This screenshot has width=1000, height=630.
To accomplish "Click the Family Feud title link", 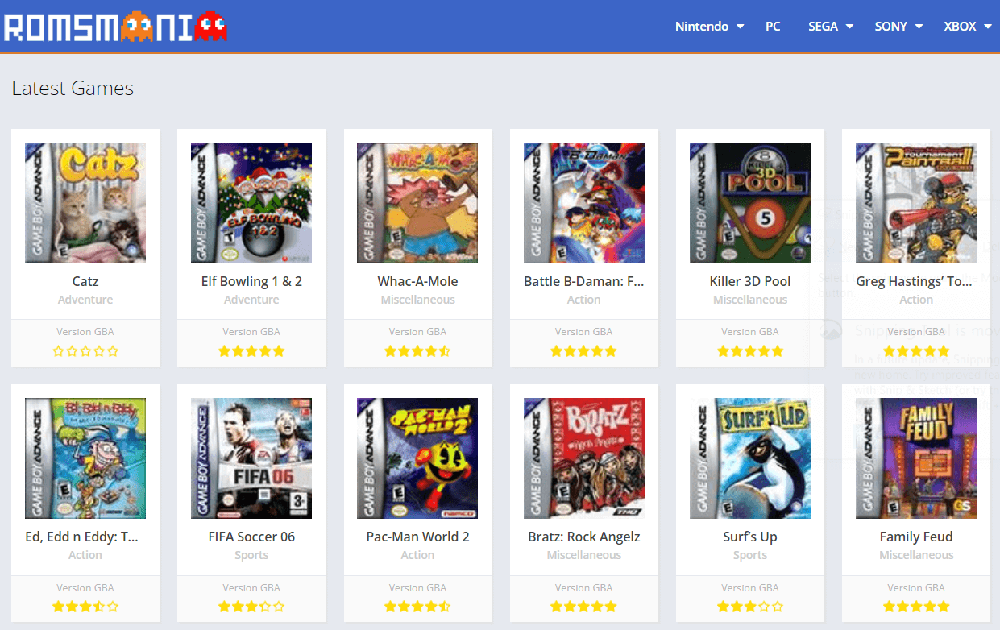I will click(916, 537).
